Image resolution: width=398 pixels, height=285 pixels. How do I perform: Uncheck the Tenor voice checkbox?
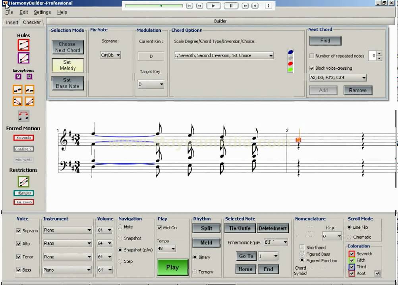tap(19, 256)
